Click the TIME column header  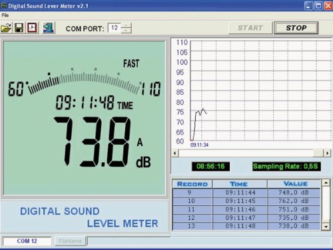[239, 184]
